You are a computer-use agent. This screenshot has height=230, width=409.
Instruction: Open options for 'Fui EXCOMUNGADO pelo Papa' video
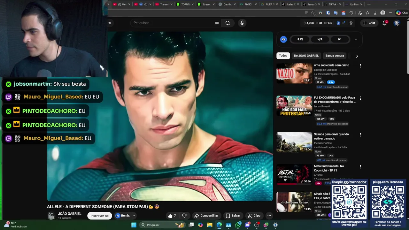tap(360, 98)
